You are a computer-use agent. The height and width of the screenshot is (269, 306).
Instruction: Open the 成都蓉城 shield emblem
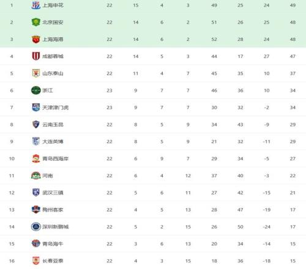[x=36, y=56]
